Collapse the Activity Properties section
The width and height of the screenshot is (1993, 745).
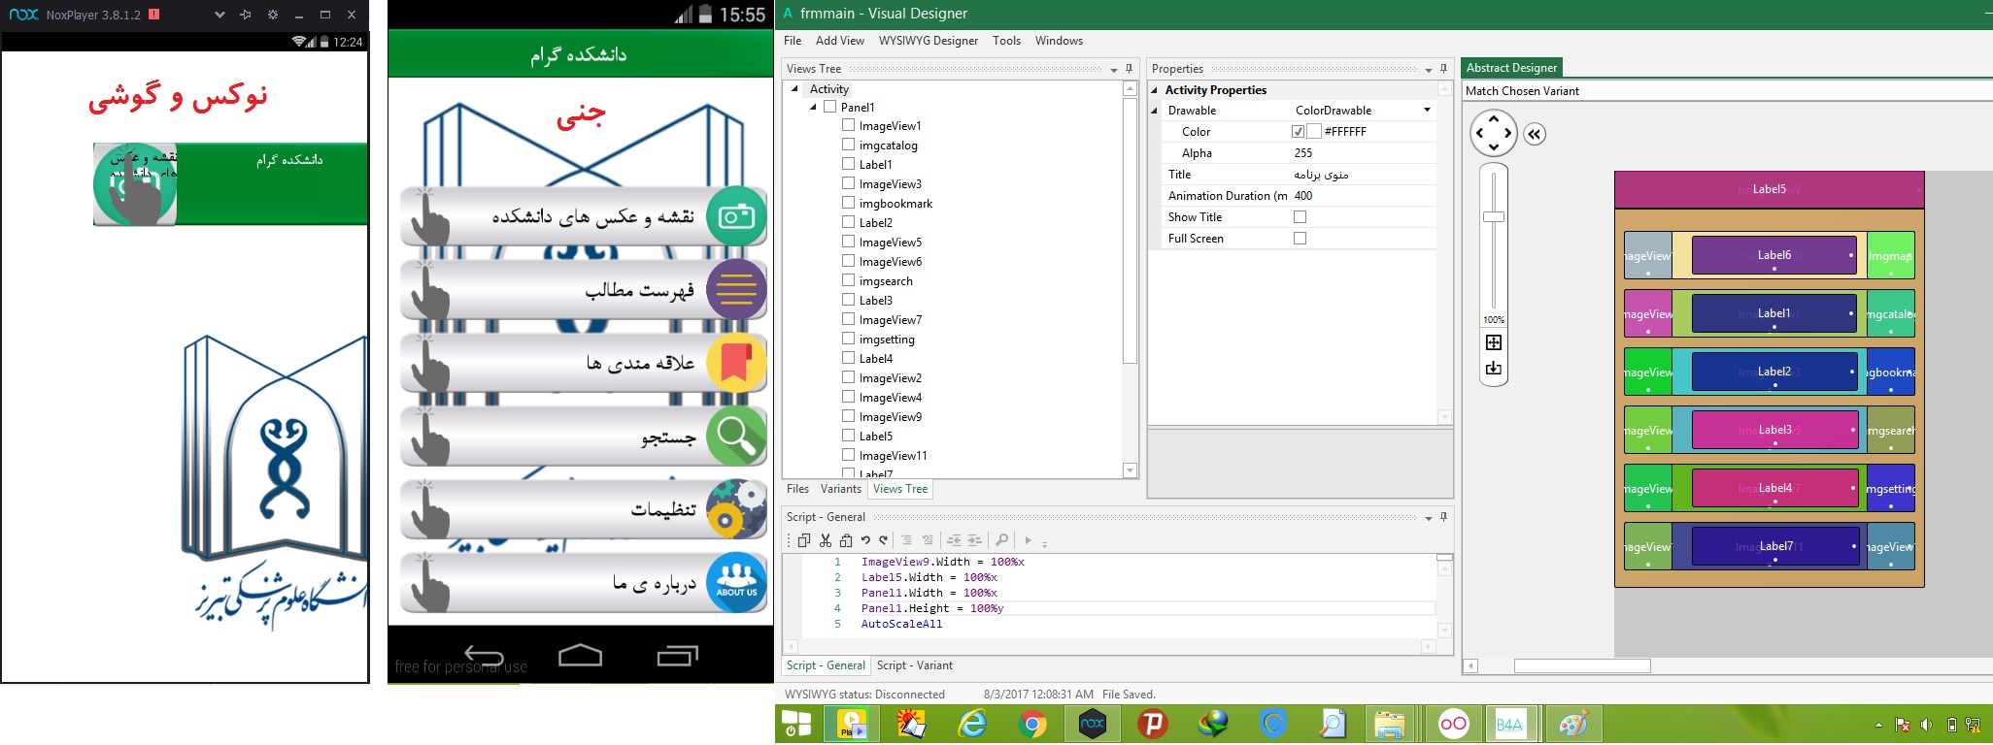click(x=1155, y=90)
